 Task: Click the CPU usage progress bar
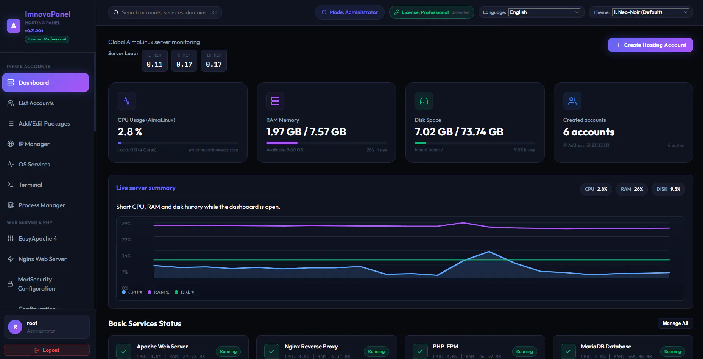(x=178, y=143)
